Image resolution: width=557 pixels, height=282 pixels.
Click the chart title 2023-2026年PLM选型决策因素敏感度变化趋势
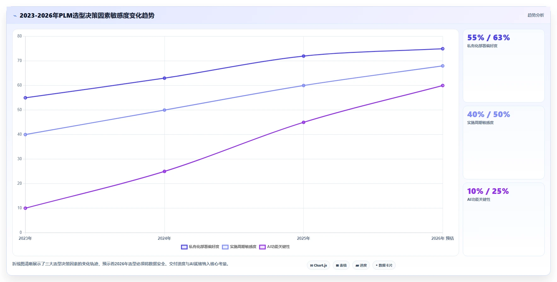coord(87,15)
